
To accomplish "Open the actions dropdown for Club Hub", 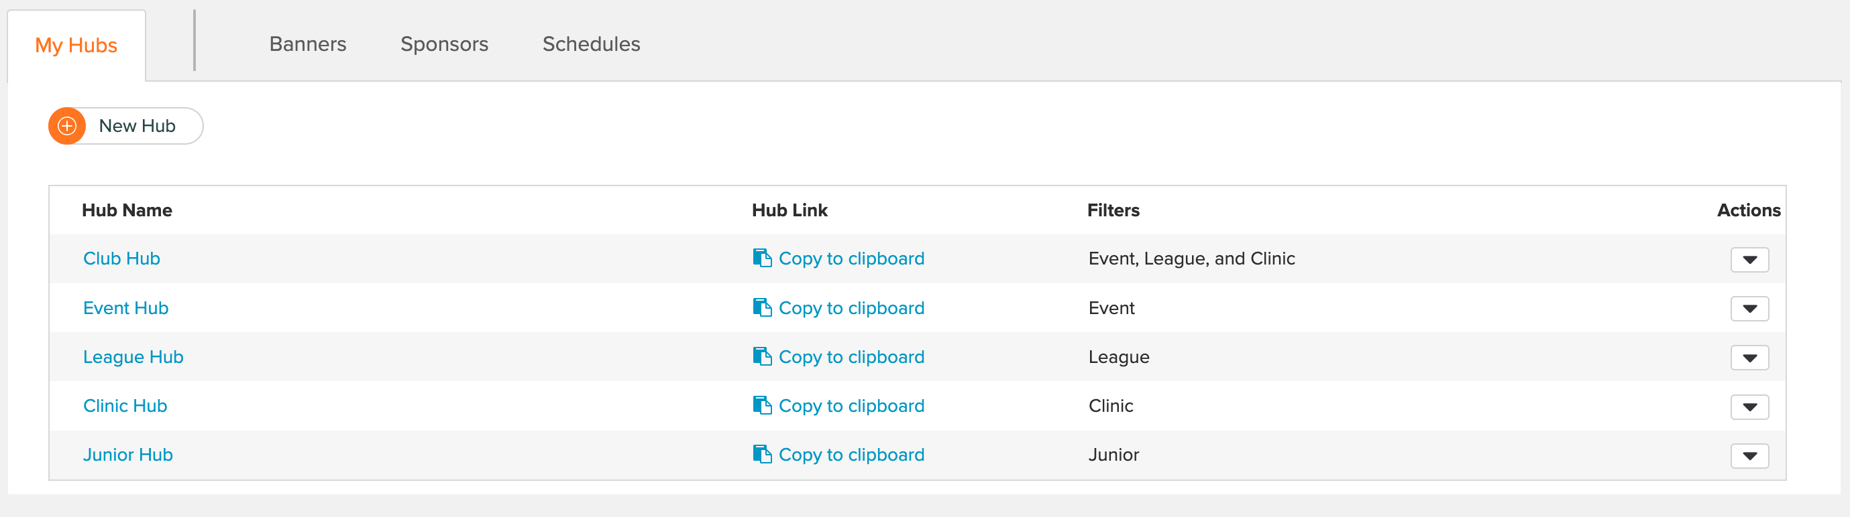I will (x=1749, y=260).
